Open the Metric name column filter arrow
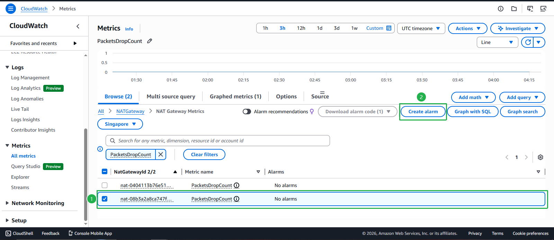The image size is (554, 240). point(258,172)
